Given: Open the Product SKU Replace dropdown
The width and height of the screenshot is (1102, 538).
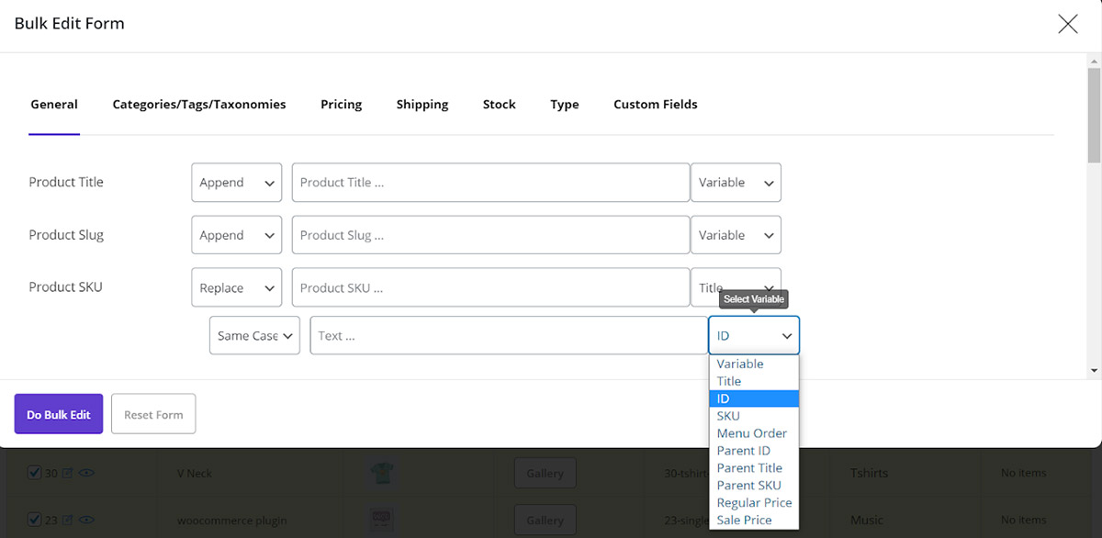Looking at the screenshot, I should click(x=237, y=288).
